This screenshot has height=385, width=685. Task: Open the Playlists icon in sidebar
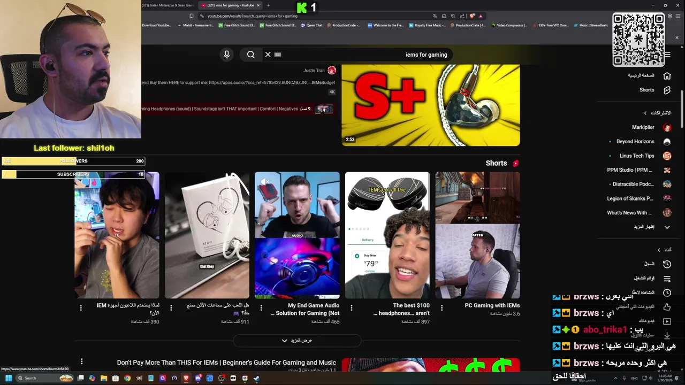(x=667, y=279)
